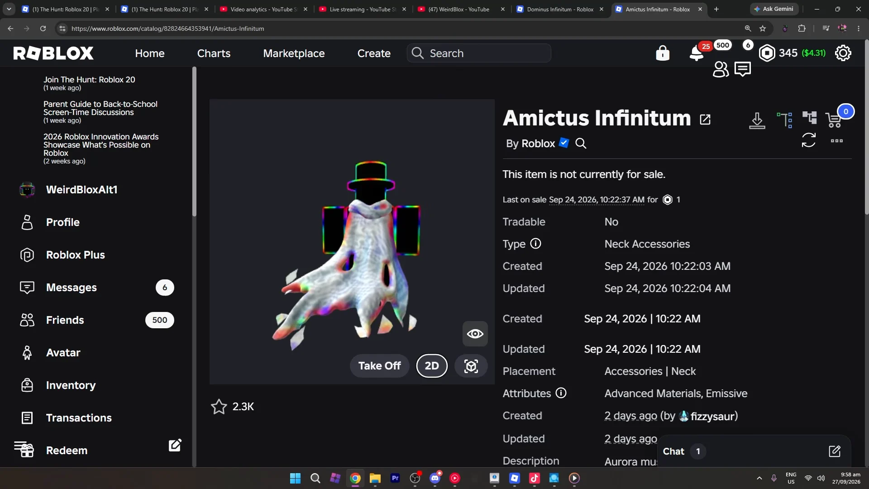The width and height of the screenshot is (869, 489).
Task: Open the notifications bell
Action: tap(696, 53)
